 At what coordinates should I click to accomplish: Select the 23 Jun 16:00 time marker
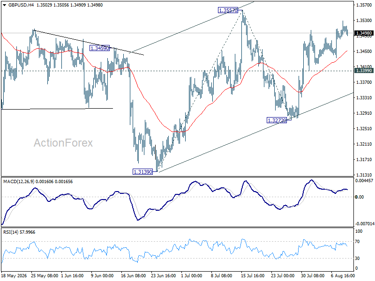pyautogui.click(x=164, y=275)
